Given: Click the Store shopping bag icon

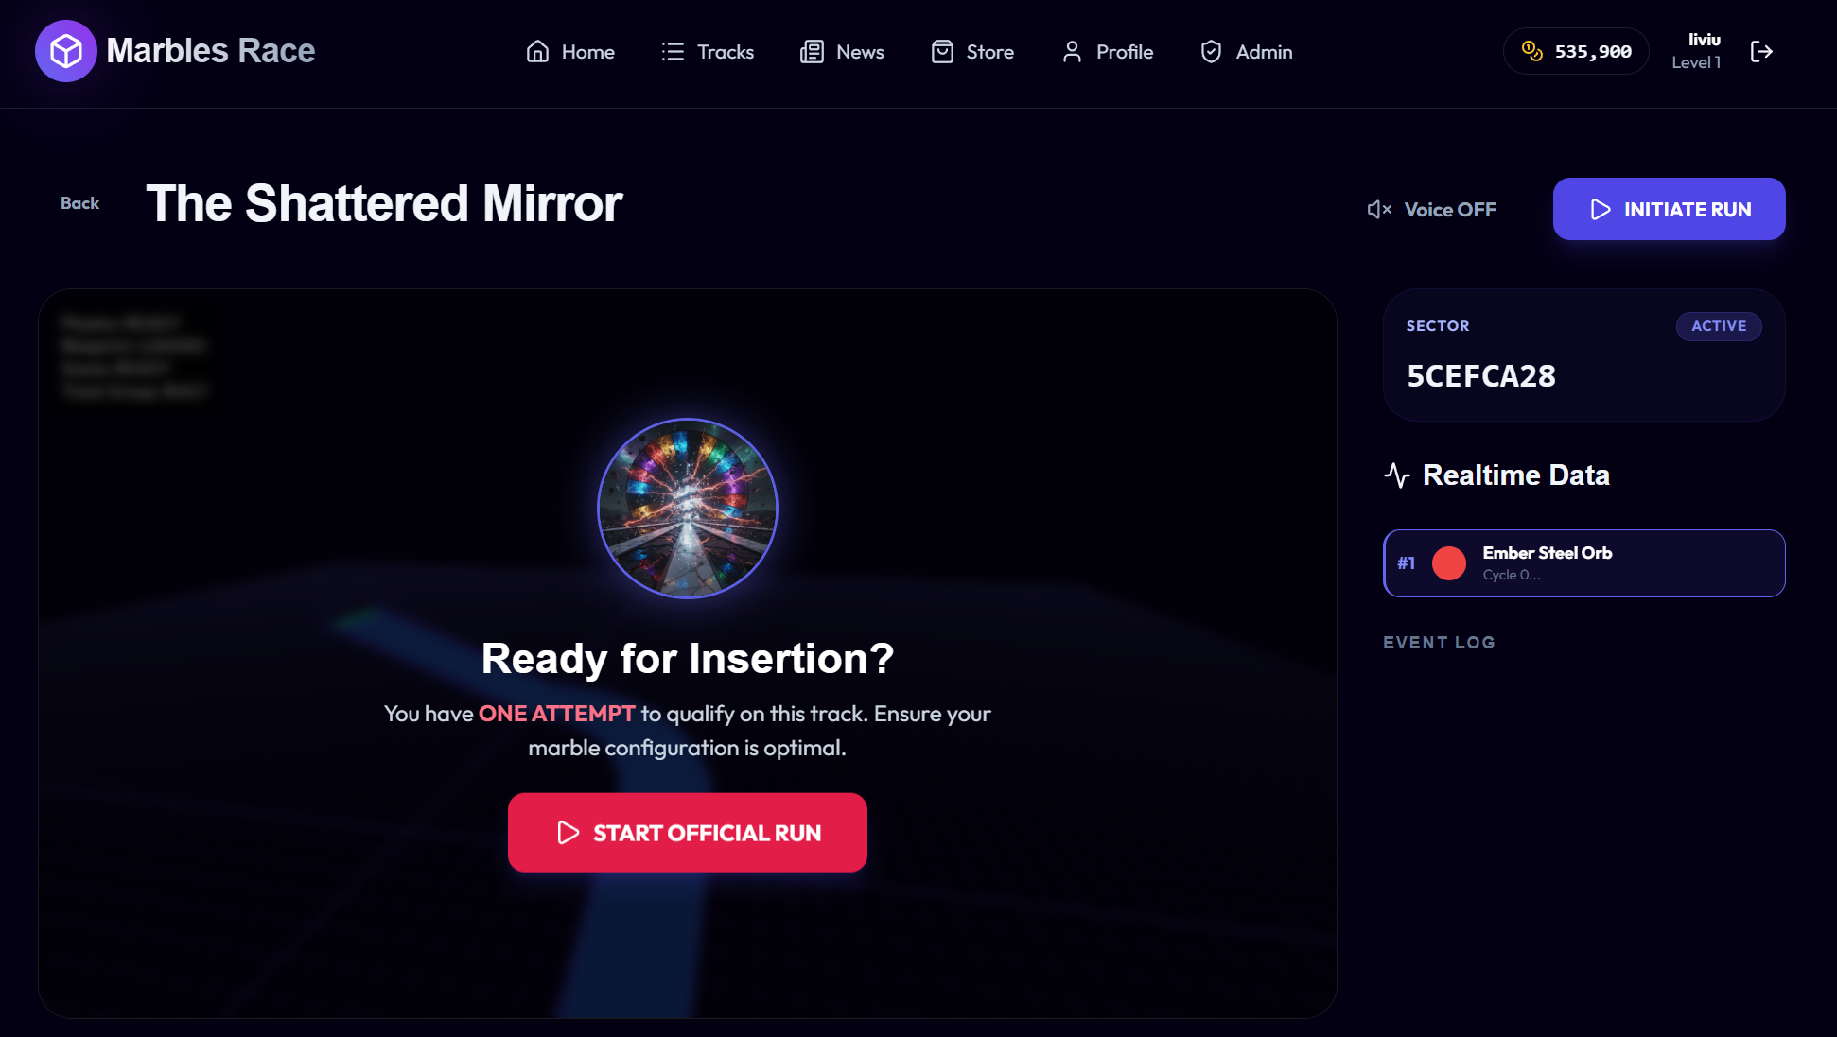Looking at the screenshot, I should tap(942, 52).
